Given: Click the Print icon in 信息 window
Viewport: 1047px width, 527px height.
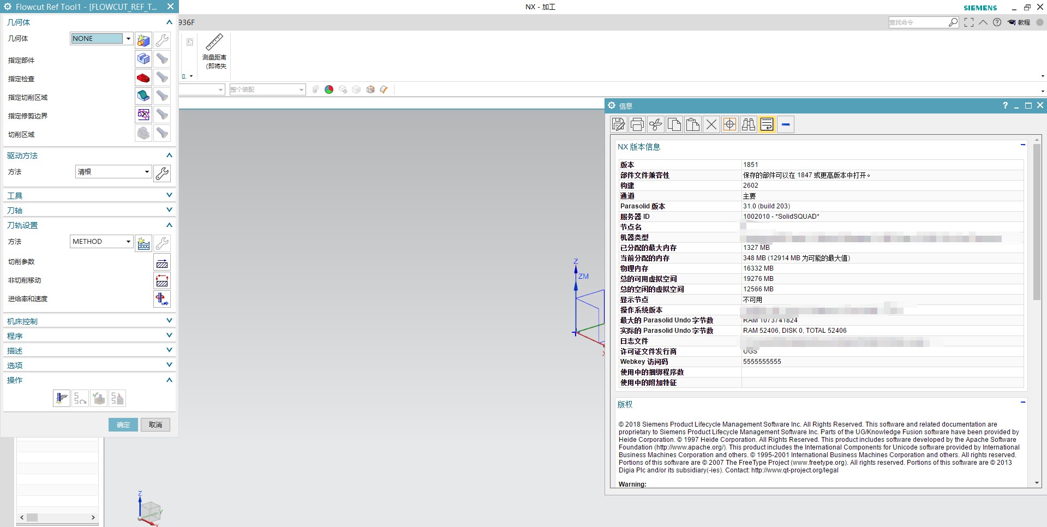Looking at the screenshot, I should click(x=637, y=124).
